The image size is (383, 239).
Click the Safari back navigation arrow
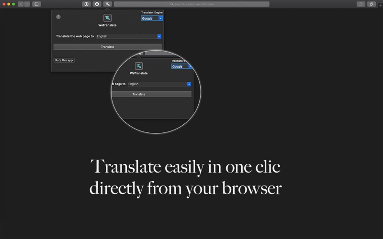(x=21, y=4)
